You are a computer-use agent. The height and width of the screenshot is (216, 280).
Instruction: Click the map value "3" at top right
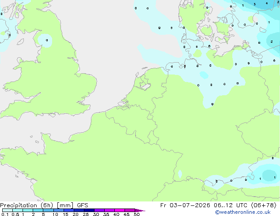[x=255, y=4]
